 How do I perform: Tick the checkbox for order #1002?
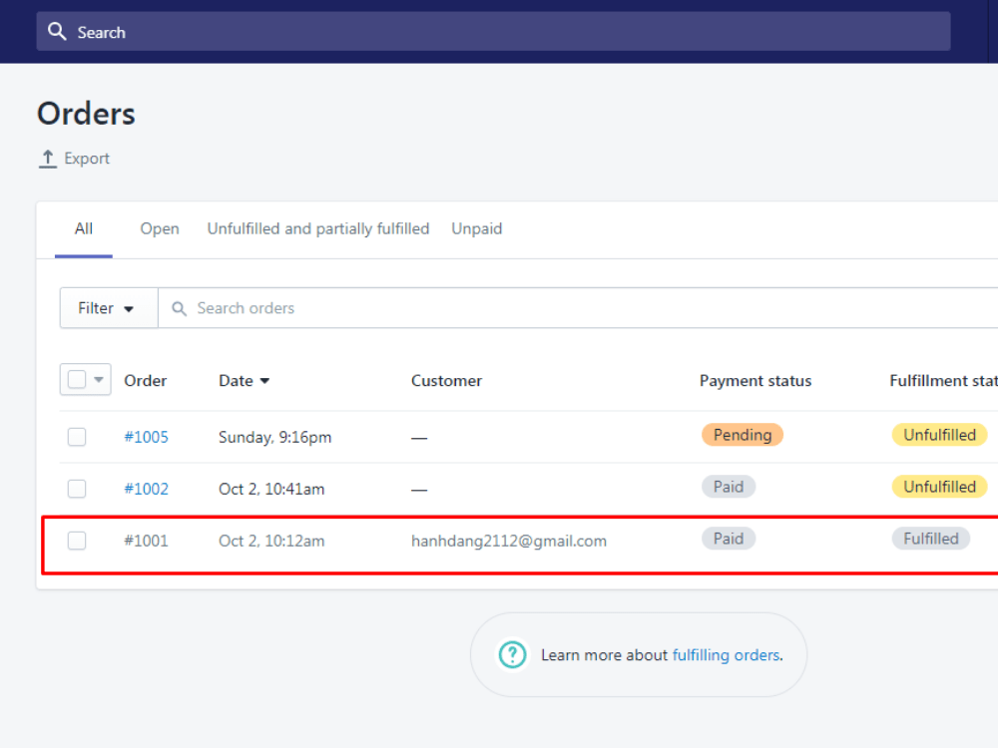[77, 489]
